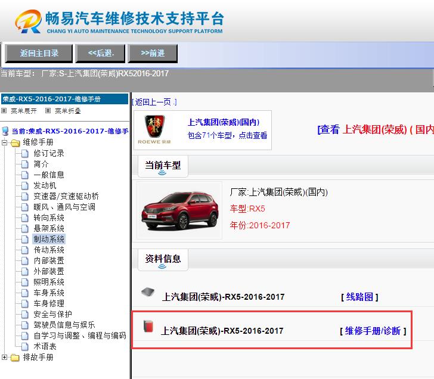Open 悬架系统 in the tree

tap(49, 228)
